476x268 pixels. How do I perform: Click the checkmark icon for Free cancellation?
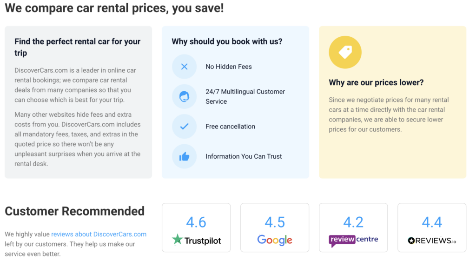click(184, 127)
